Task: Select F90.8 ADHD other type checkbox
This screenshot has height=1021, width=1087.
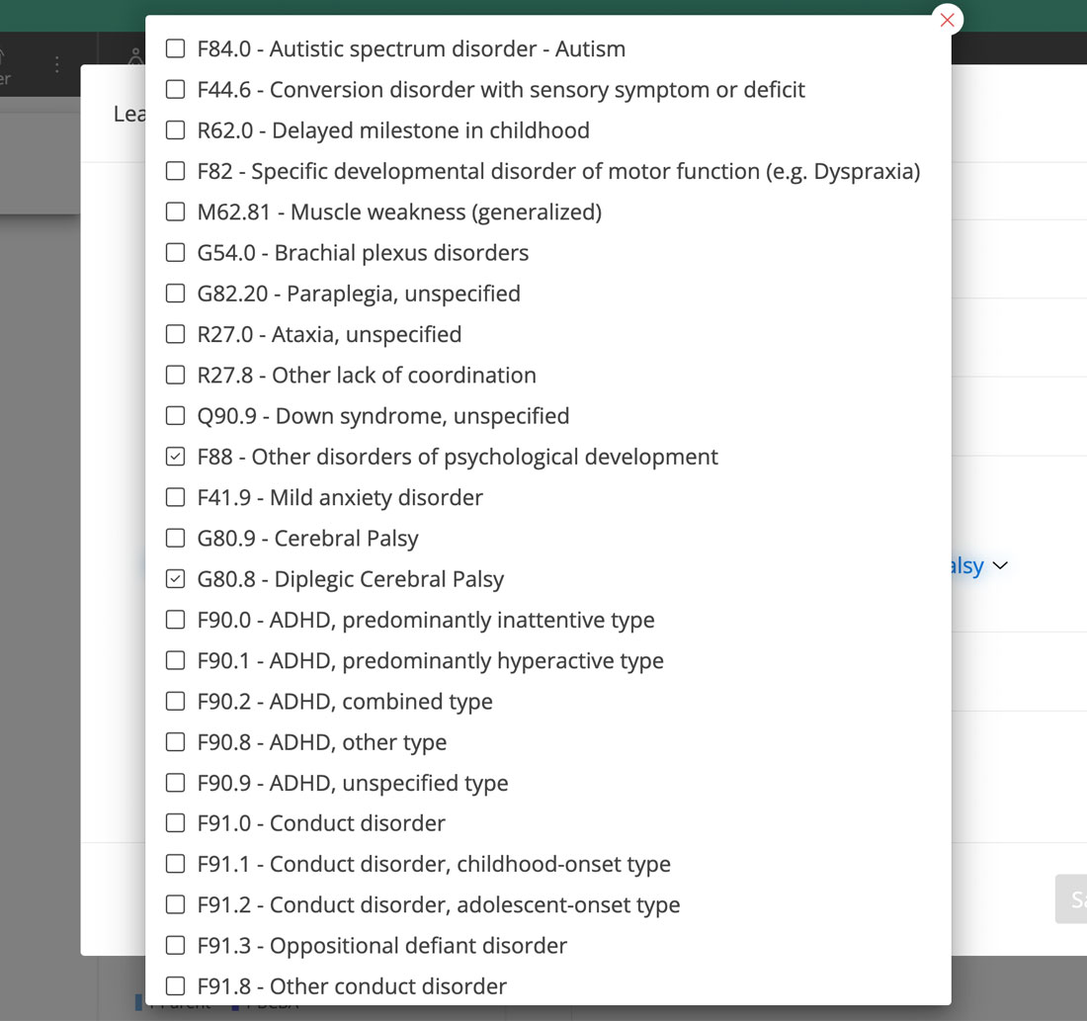Action: [175, 742]
